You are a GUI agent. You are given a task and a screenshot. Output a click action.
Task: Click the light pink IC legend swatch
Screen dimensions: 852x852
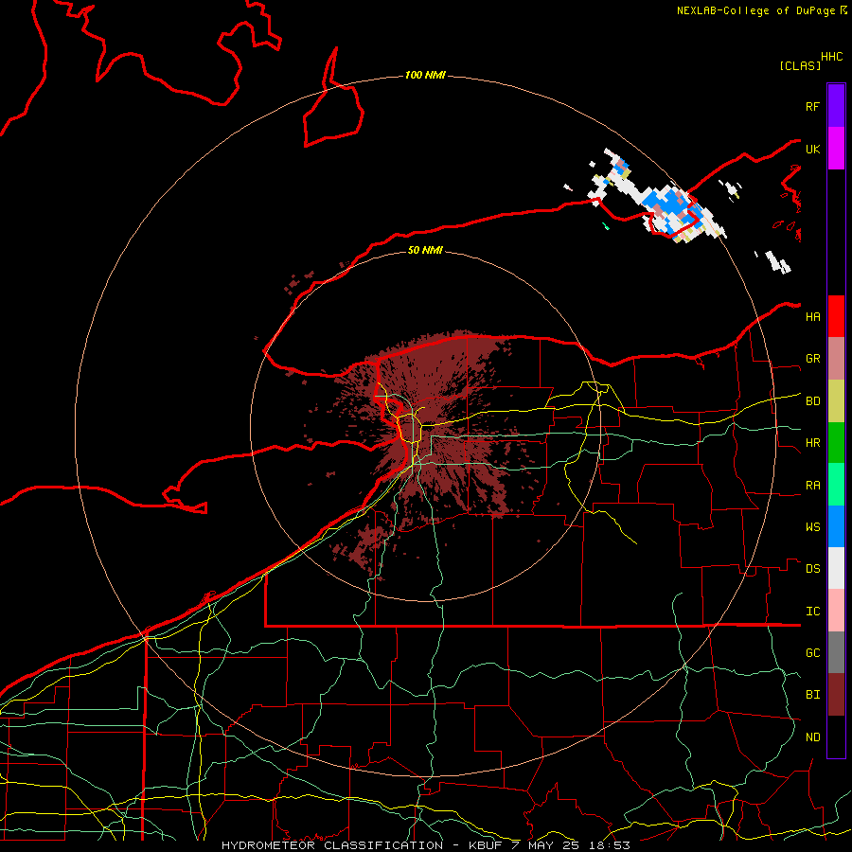[x=836, y=611]
